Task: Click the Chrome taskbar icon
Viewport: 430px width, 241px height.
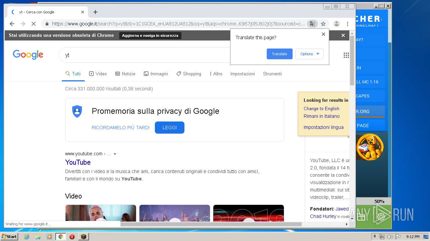Action: (60, 237)
